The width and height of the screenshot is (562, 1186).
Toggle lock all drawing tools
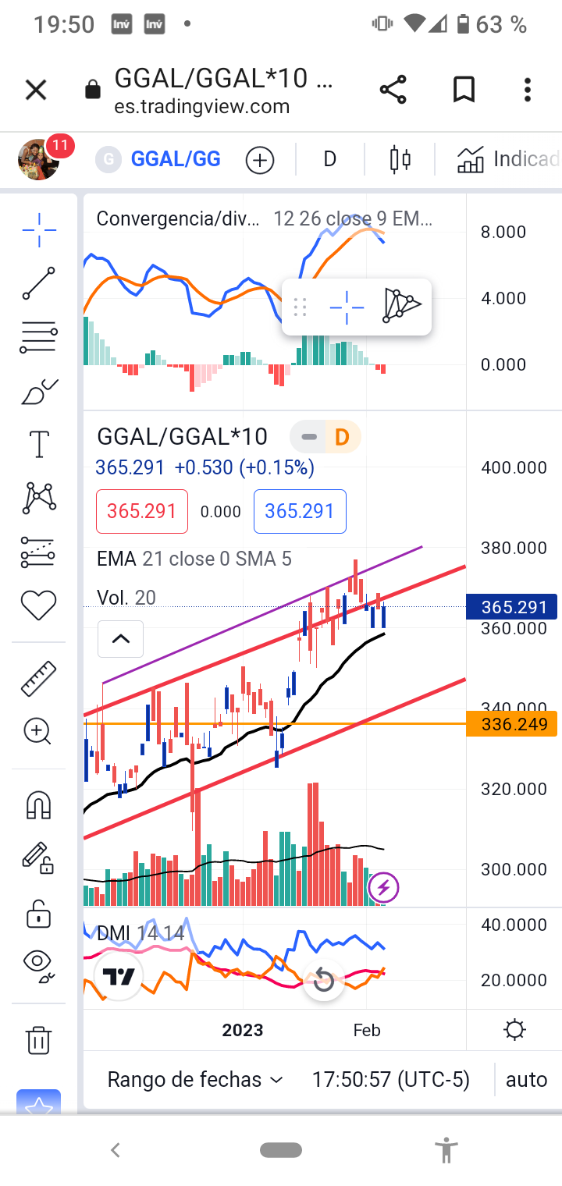click(39, 913)
